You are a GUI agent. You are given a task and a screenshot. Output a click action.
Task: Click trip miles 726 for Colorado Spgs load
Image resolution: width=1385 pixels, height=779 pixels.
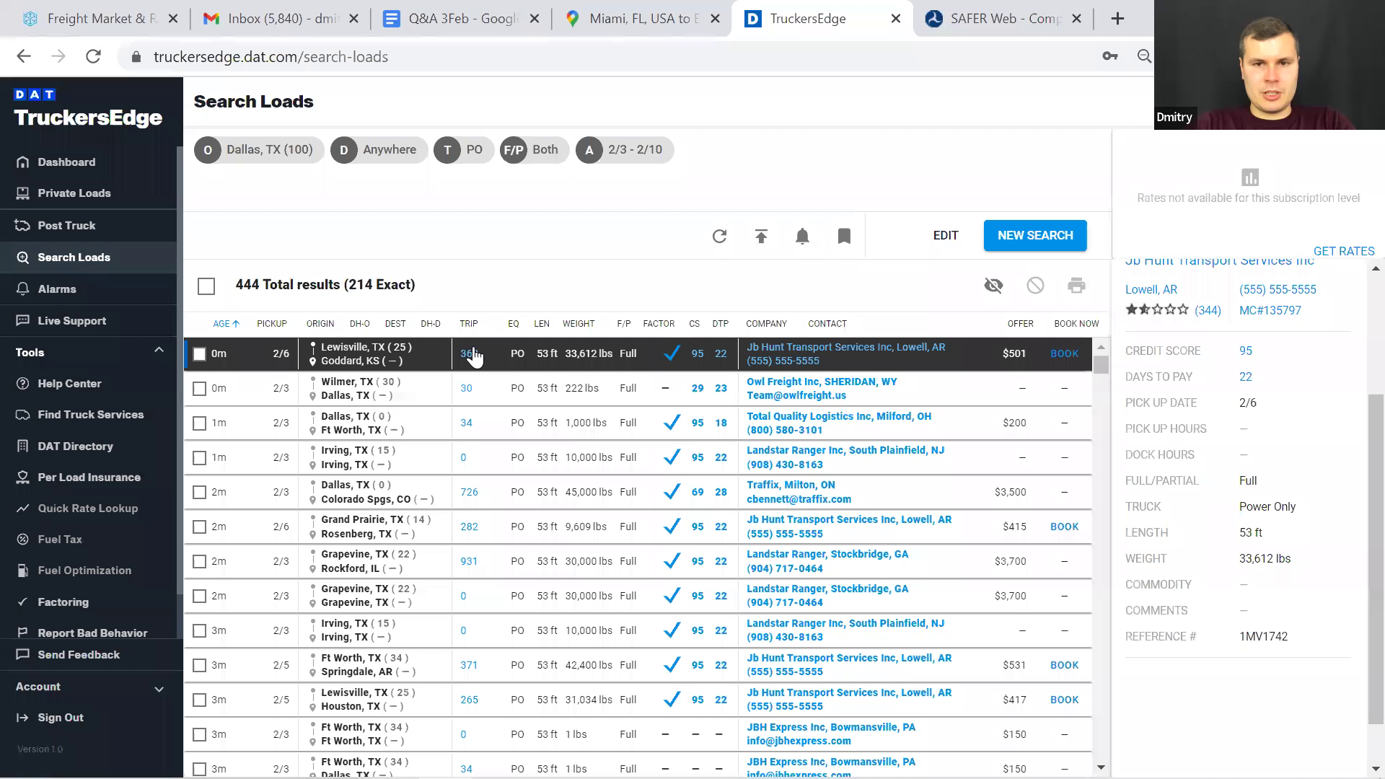pos(469,493)
